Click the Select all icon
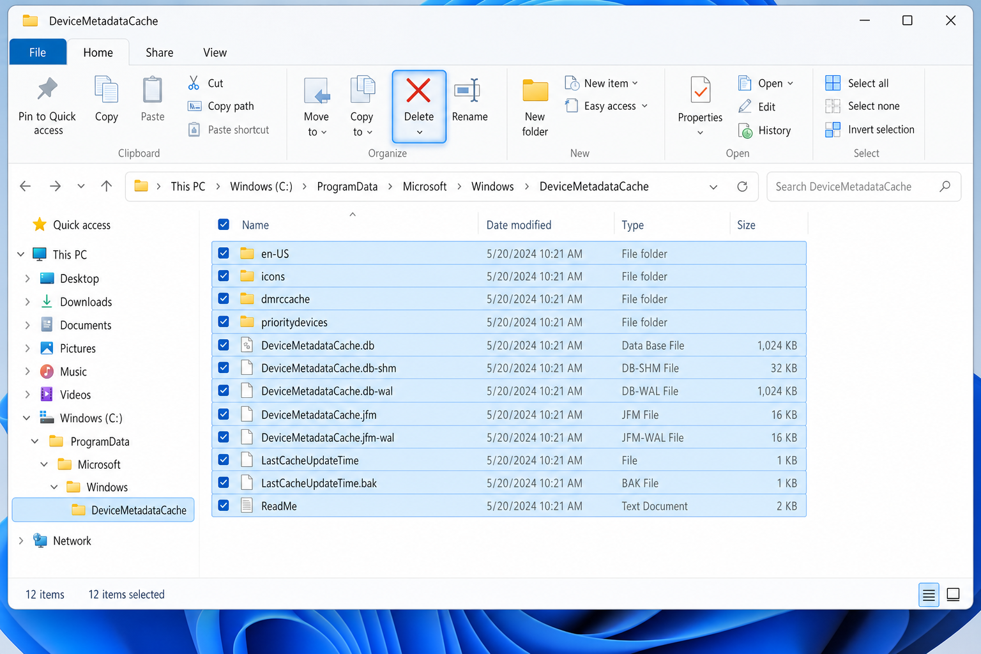 [x=833, y=83]
